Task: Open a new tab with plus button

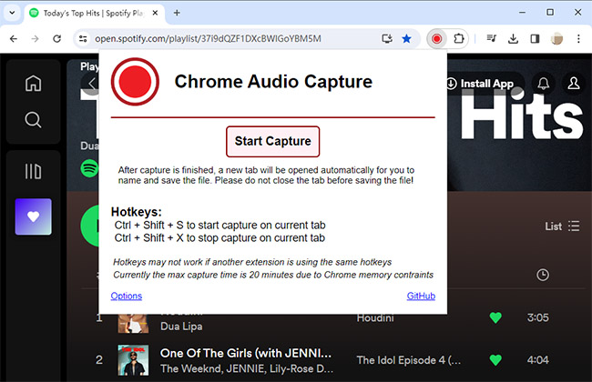Action: 177,13
